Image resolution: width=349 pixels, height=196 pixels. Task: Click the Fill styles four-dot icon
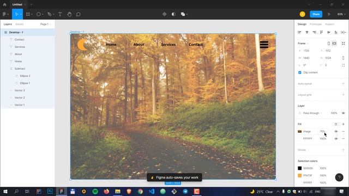(336, 124)
